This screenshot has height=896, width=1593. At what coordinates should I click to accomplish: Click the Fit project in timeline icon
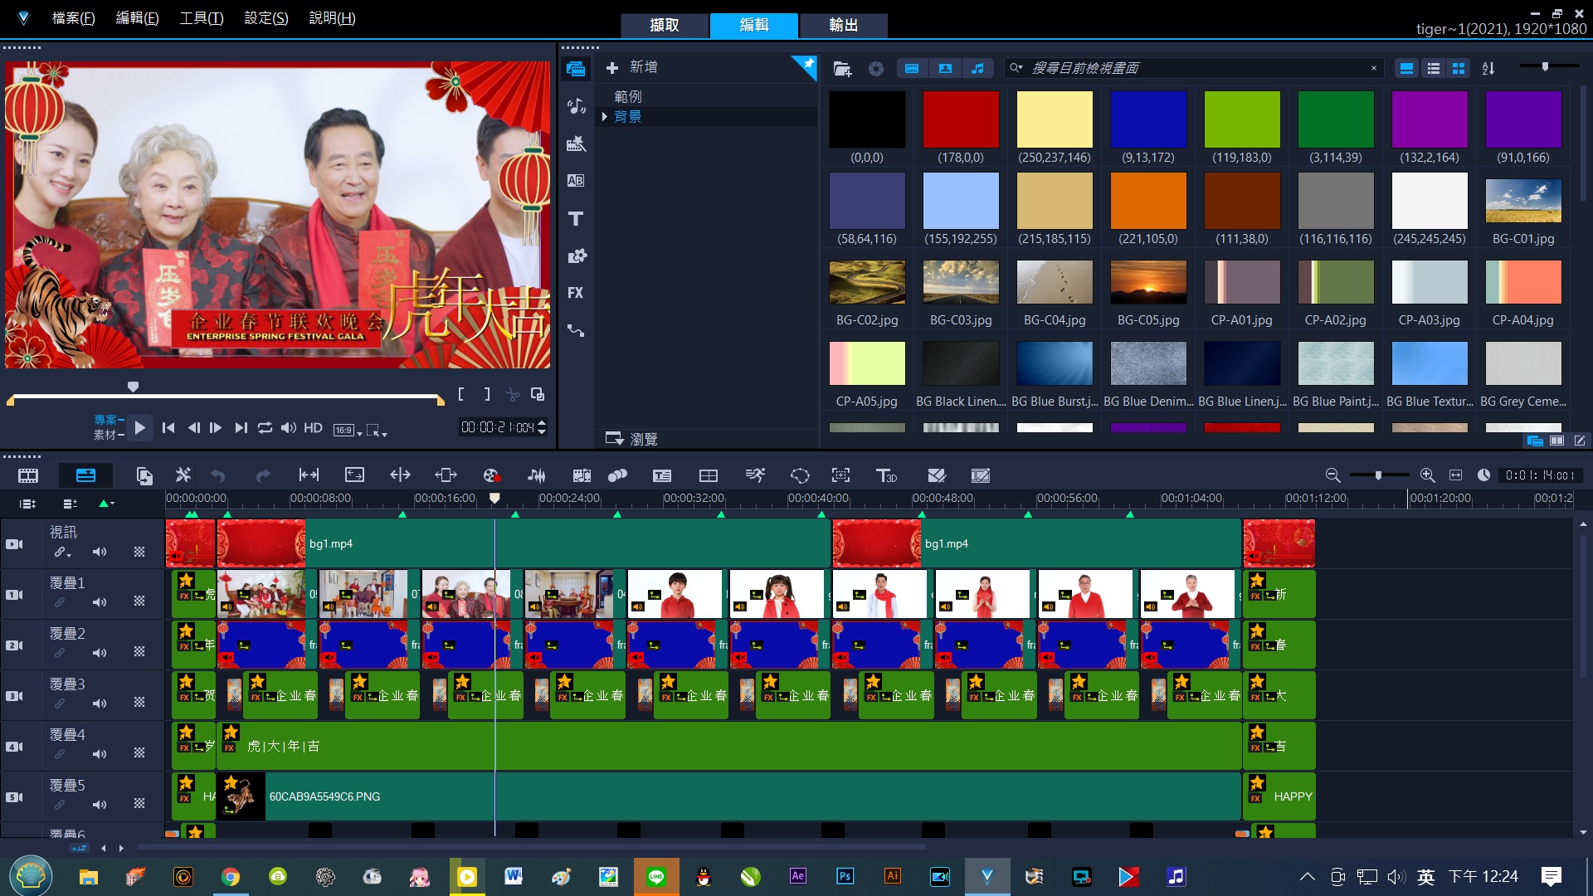pyautogui.click(x=1455, y=475)
